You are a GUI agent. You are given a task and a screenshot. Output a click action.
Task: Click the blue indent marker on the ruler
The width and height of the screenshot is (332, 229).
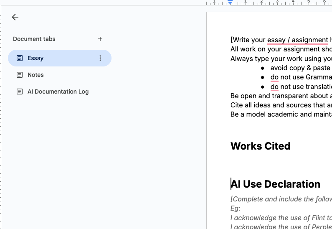pyautogui.click(x=230, y=2)
